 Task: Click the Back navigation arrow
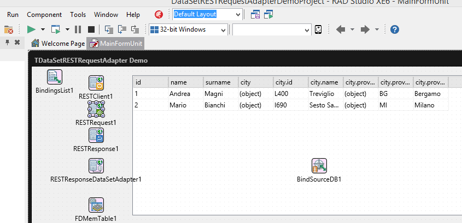[341, 29]
